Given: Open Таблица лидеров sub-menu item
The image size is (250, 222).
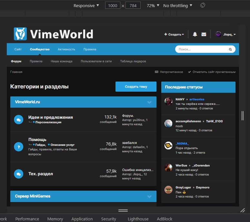Looking at the screenshot, I should pos(133,61).
